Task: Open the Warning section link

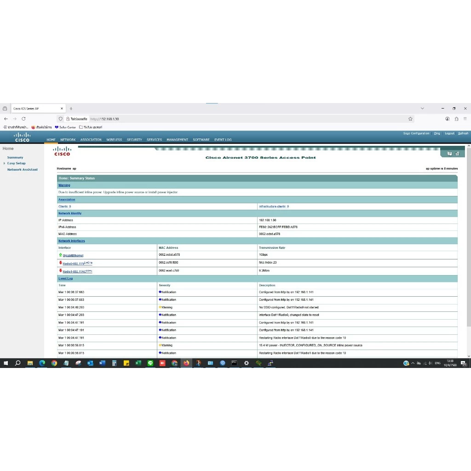Action: pyautogui.click(x=64, y=185)
